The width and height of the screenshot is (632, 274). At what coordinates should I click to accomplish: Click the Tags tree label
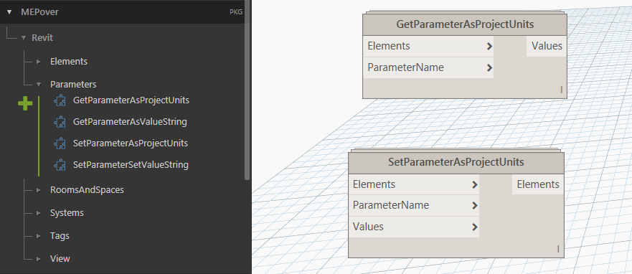pyautogui.click(x=60, y=236)
